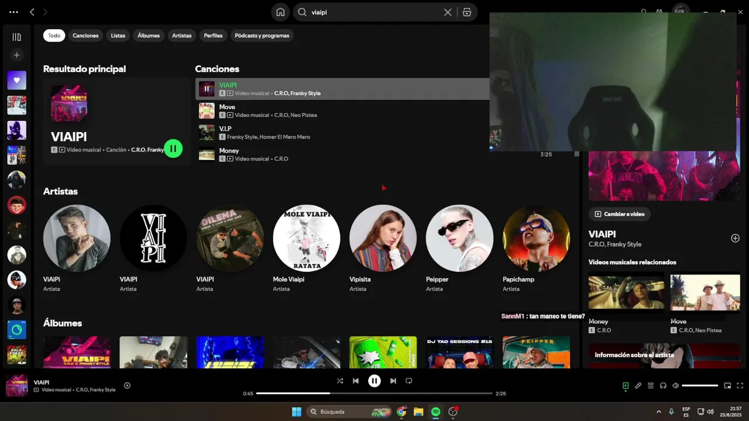Toggle shuffle playback

coord(340,381)
